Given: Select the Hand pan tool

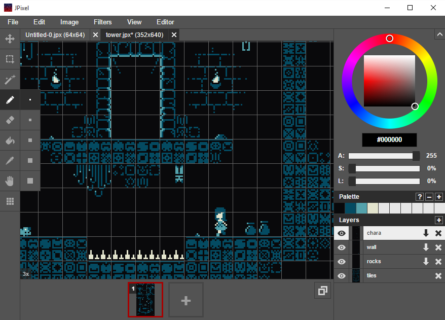Looking at the screenshot, I should coord(10,181).
